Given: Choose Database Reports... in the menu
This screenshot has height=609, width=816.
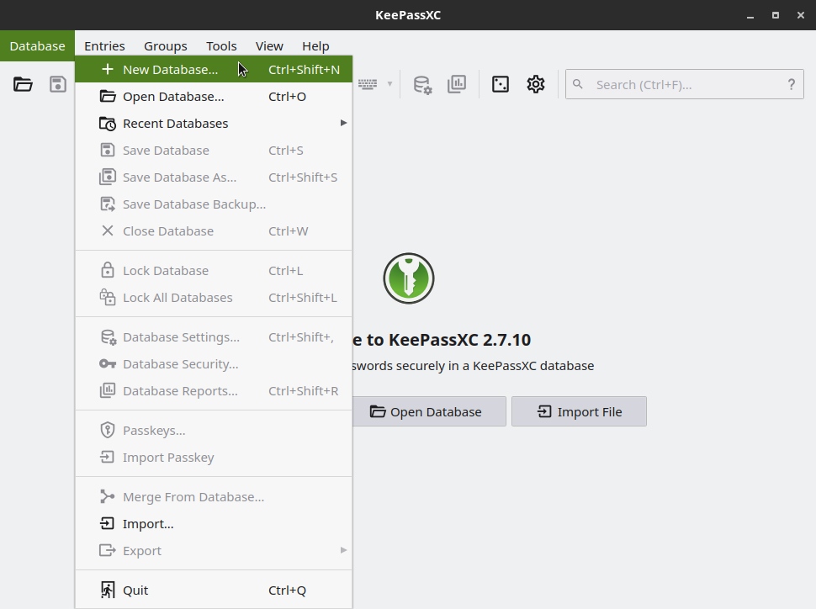Looking at the screenshot, I should click(214, 391).
